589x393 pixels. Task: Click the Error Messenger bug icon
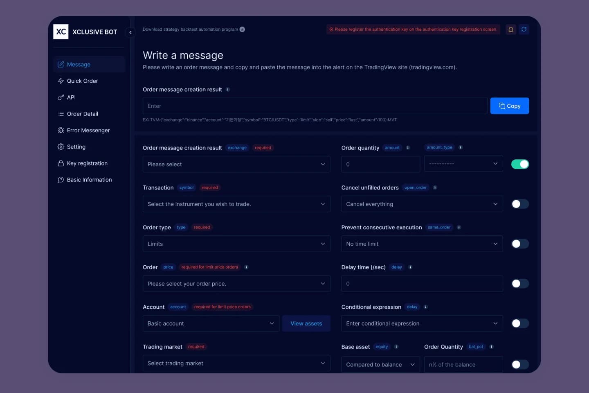(x=61, y=130)
